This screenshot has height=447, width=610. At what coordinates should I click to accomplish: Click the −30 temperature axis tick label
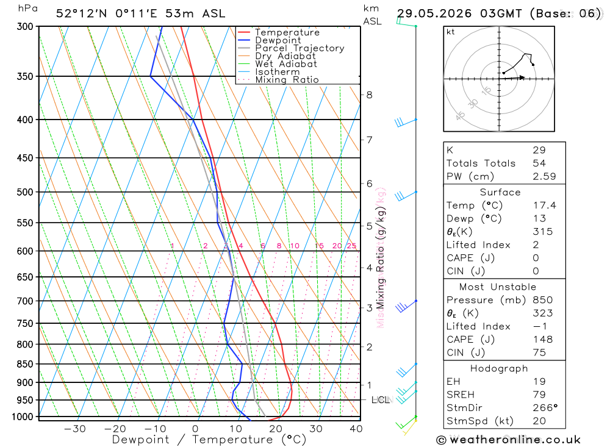click(x=74, y=429)
